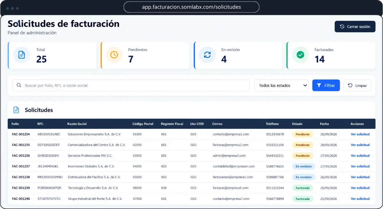Click email contacto@empresa1.com
The width and height of the screenshot is (383, 209).
pyautogui.click(x=231, y=134)
